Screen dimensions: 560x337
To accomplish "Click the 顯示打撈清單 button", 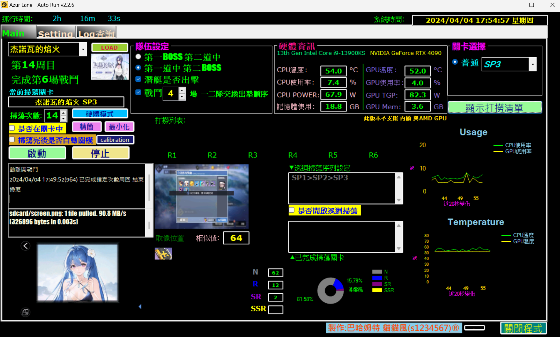I will click(x=495, y=108).
